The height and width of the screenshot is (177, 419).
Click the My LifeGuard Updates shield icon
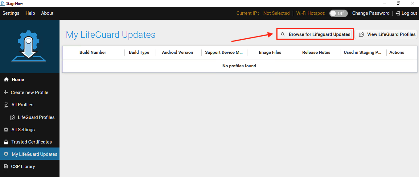pos(6,154)
